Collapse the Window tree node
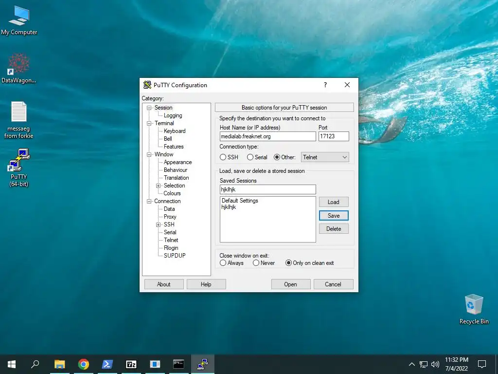 pyautogui.click(x=149, y=154)
